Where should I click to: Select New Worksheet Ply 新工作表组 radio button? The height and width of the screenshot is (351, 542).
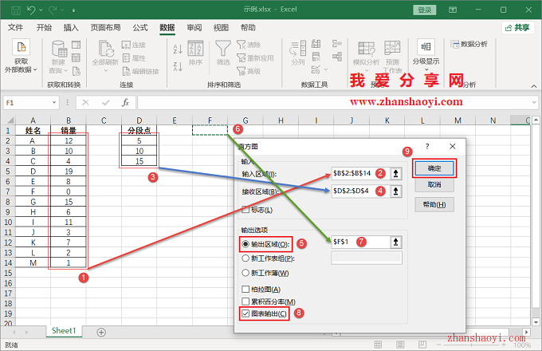pyautogui.click(x=245, y=258)
